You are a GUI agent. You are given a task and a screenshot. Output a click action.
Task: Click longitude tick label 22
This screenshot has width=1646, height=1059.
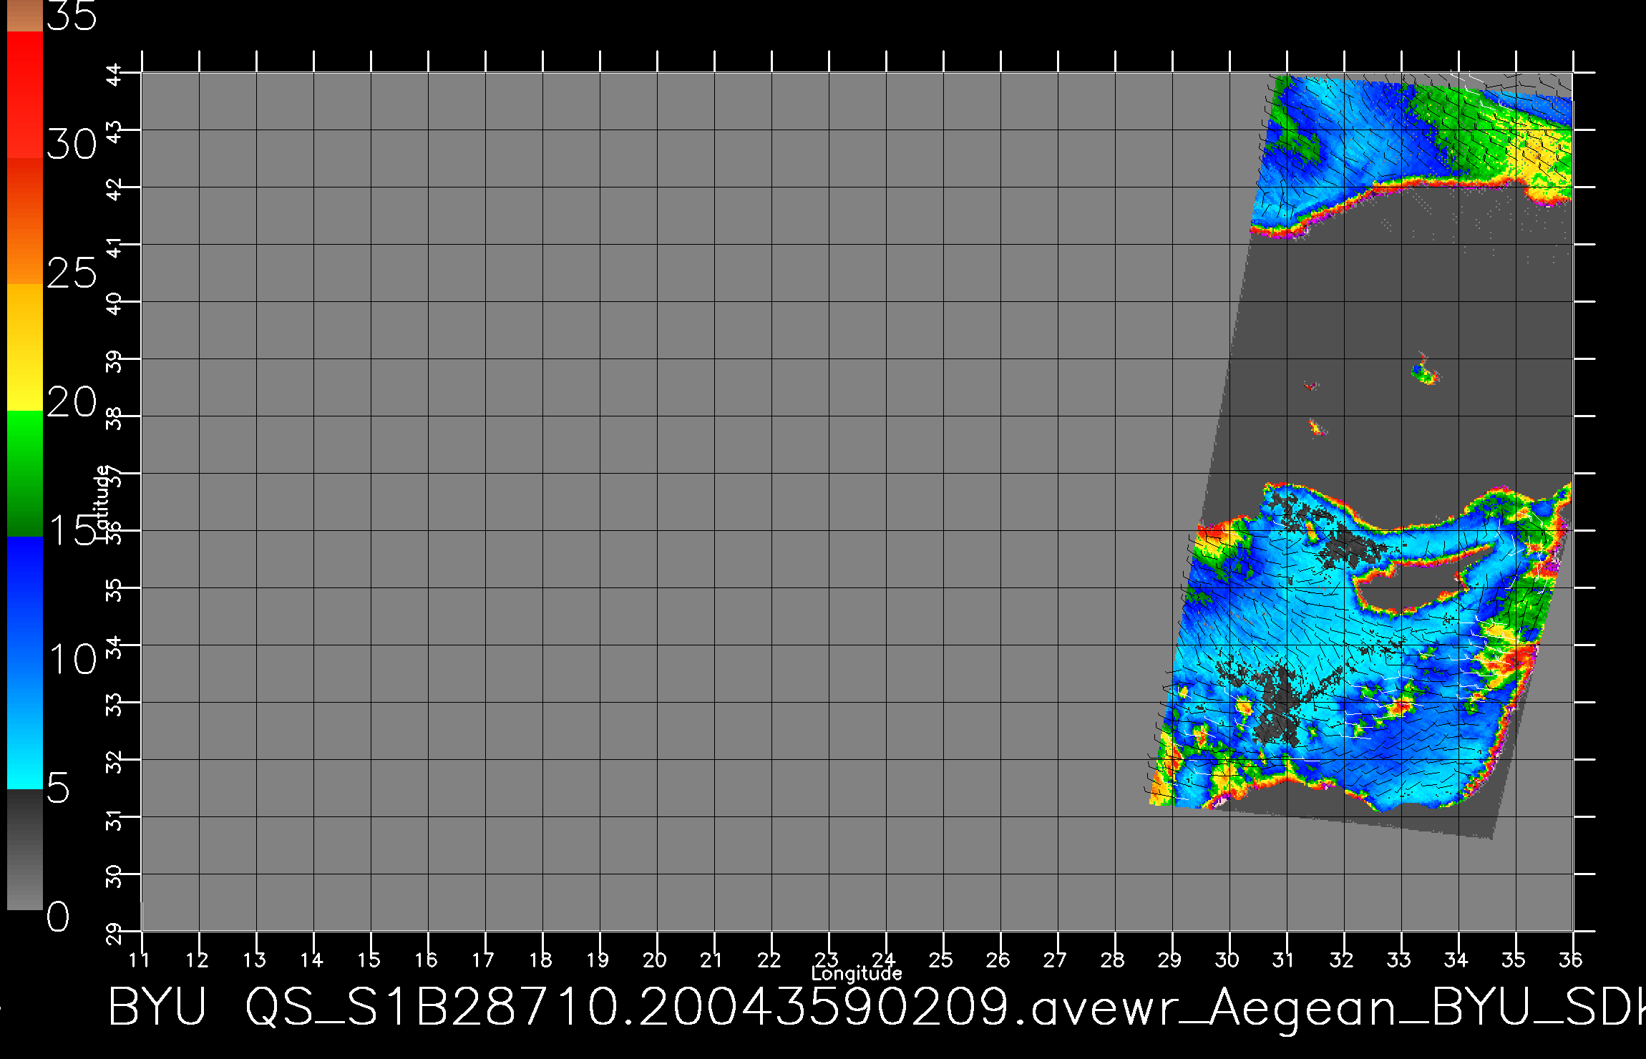click(x=769, y=960)
